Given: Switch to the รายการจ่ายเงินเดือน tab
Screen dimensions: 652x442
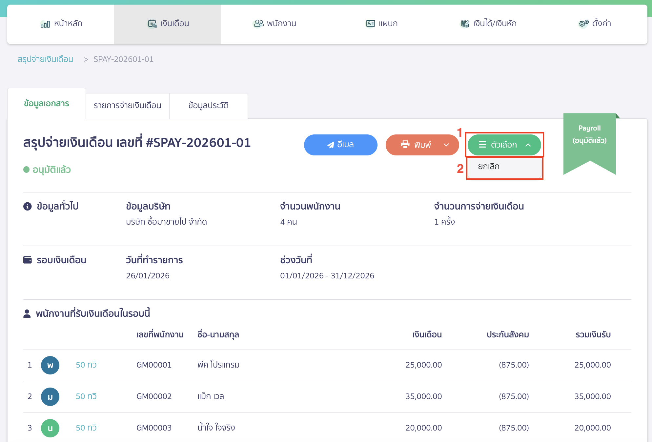Looking at the screenshot, I should click(127, 106).
